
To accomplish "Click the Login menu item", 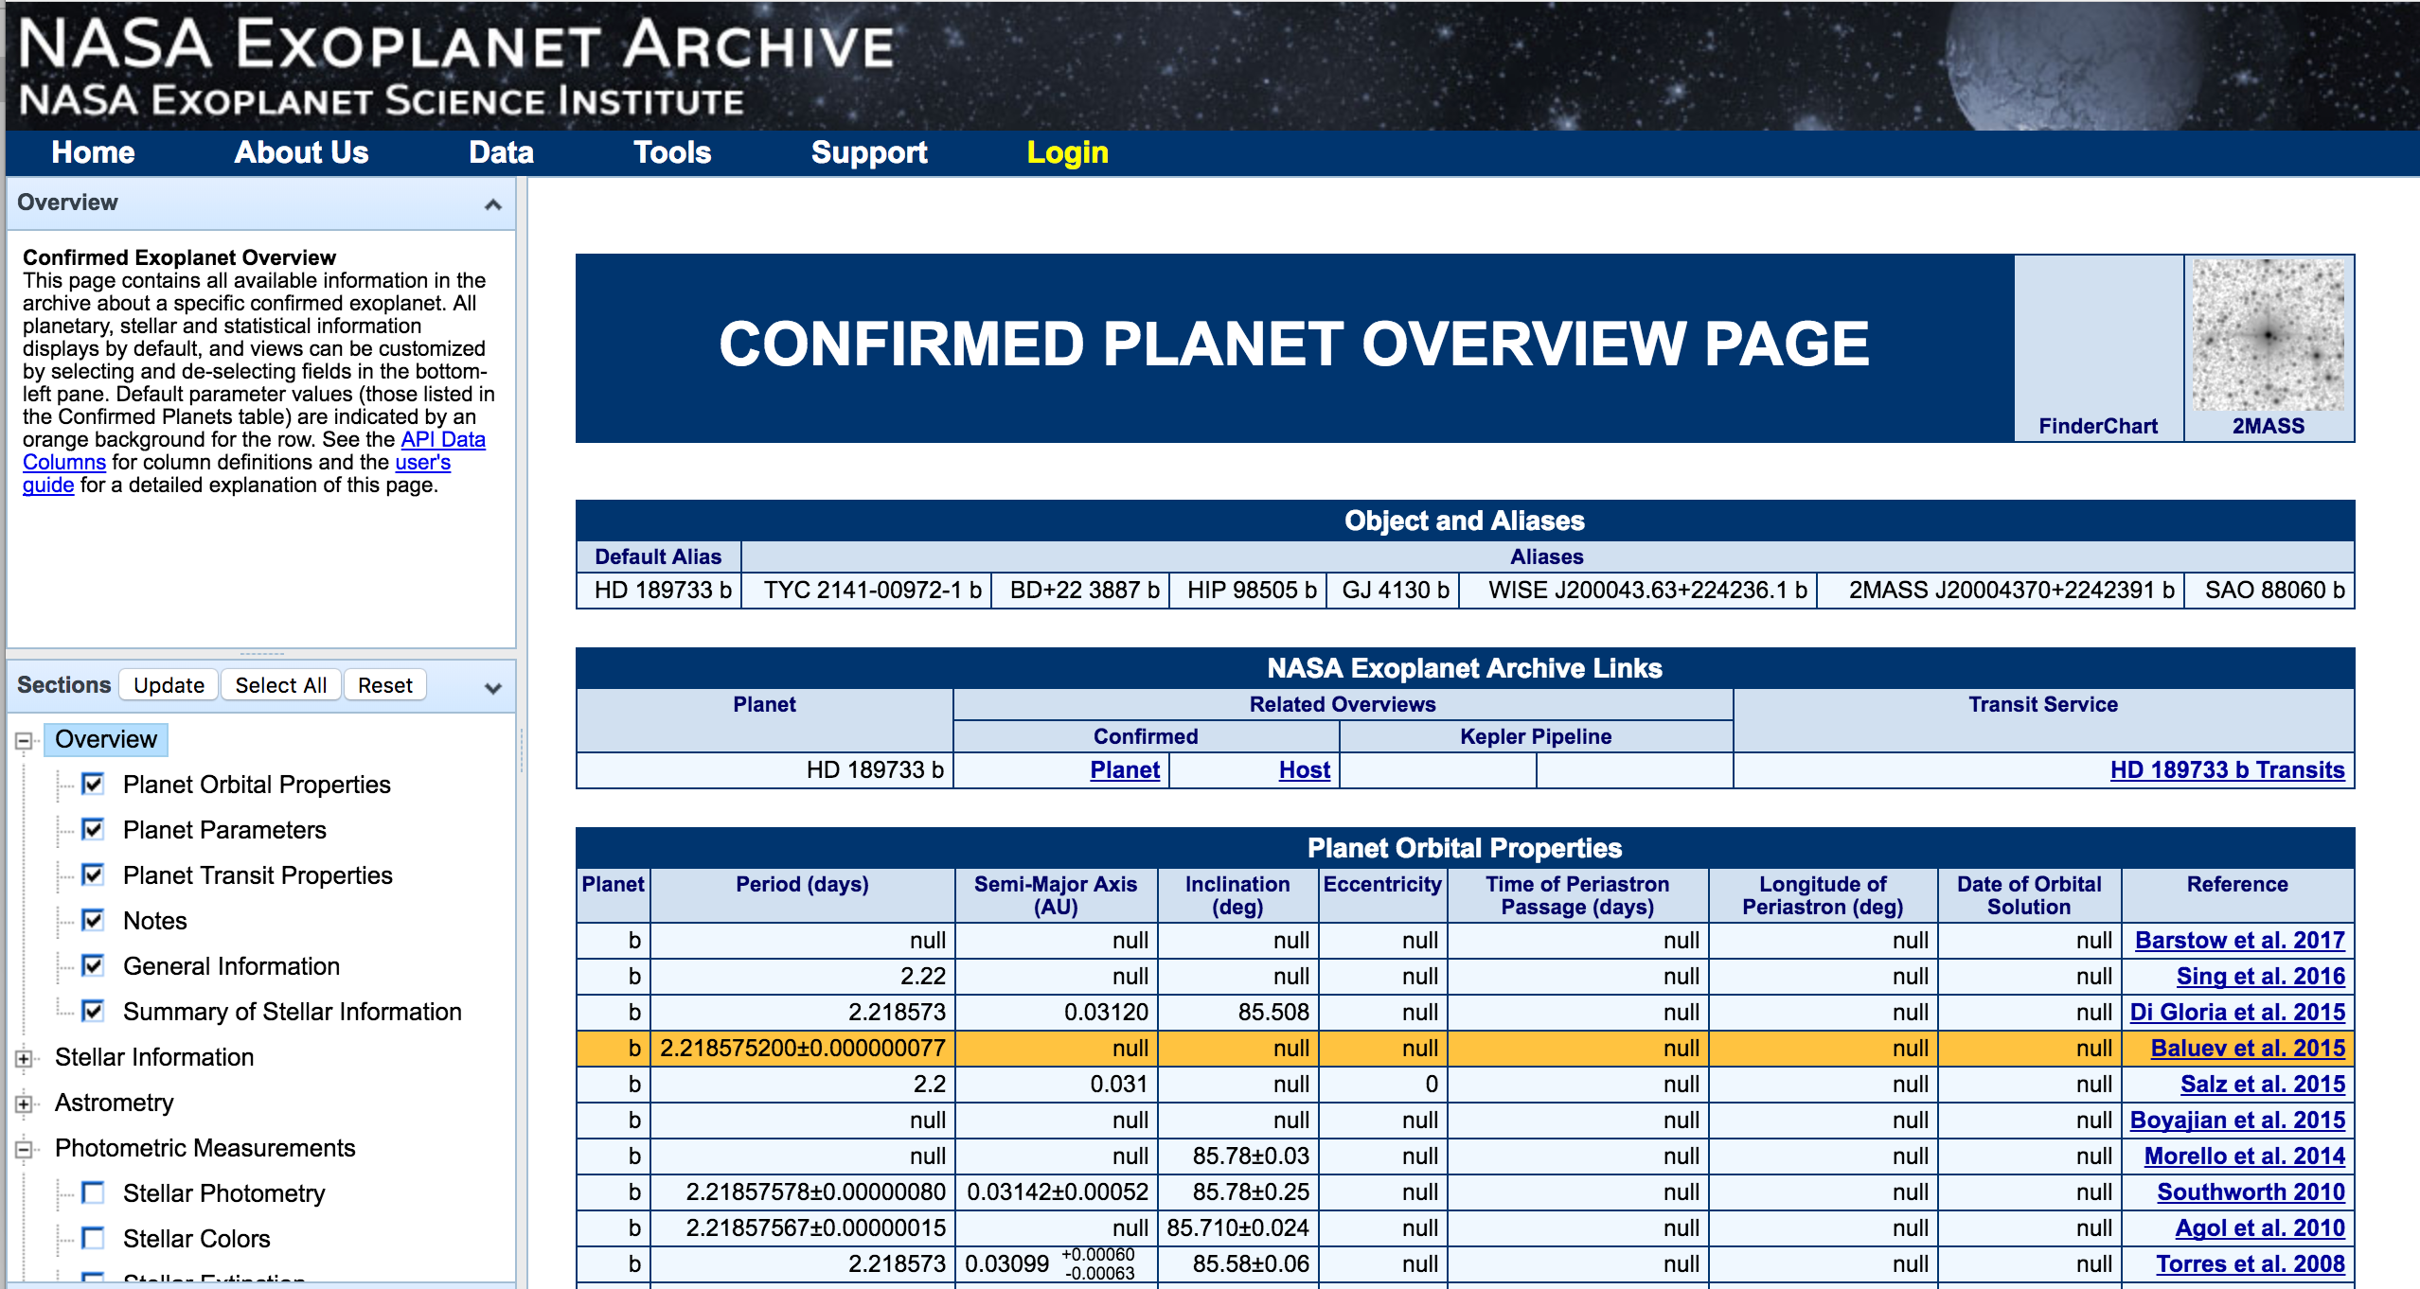I will 1067,152.
